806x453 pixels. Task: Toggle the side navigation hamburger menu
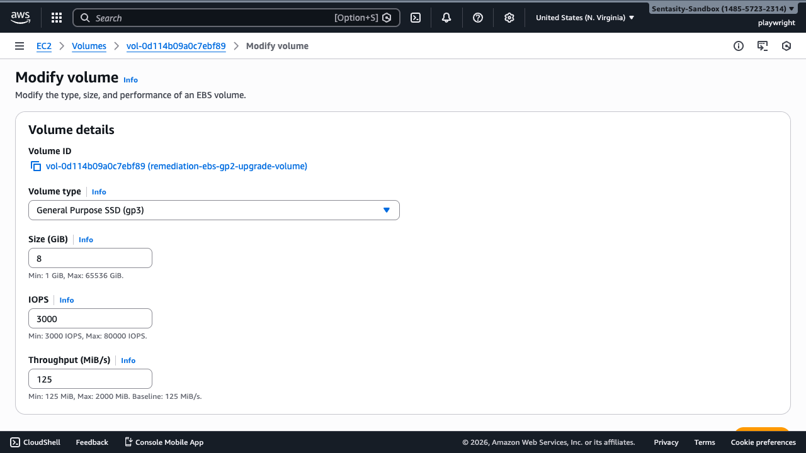[20, 46]
